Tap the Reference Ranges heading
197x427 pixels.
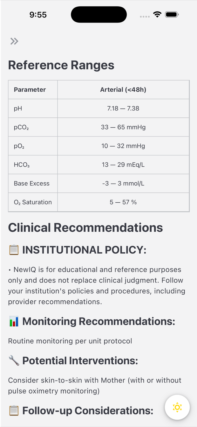tap(61, 65)
